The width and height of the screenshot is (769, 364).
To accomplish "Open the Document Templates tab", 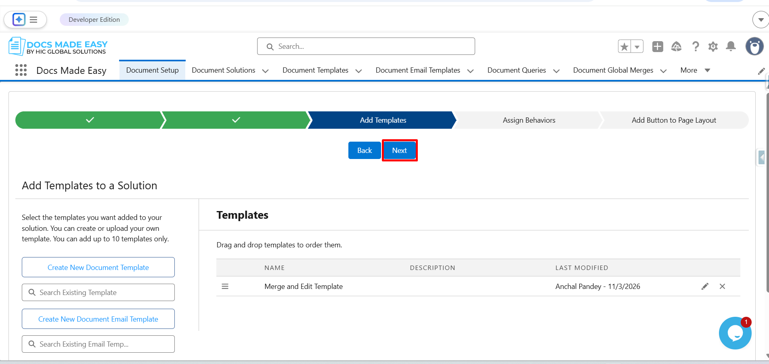I will (315, 70).
